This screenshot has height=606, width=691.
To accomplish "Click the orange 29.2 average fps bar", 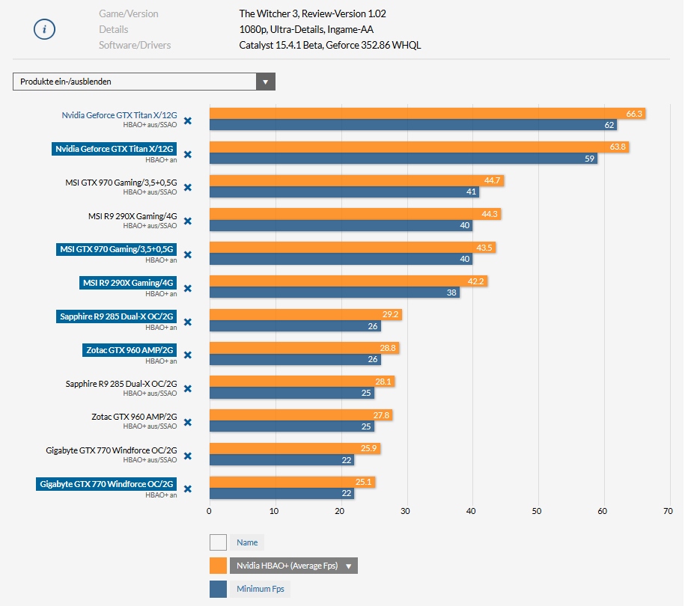I will (x=306, y=314).
